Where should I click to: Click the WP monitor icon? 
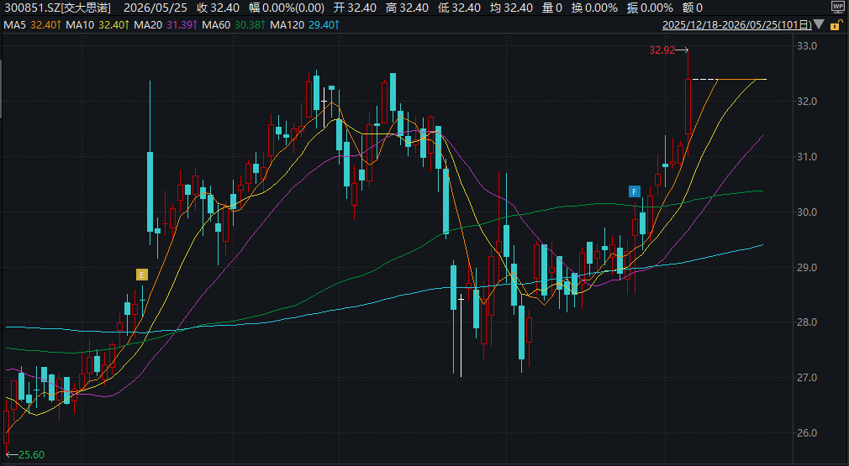coord(837,7)
